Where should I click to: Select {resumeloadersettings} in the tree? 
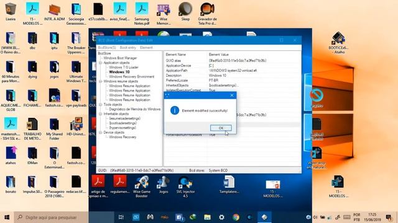(124, 118)
